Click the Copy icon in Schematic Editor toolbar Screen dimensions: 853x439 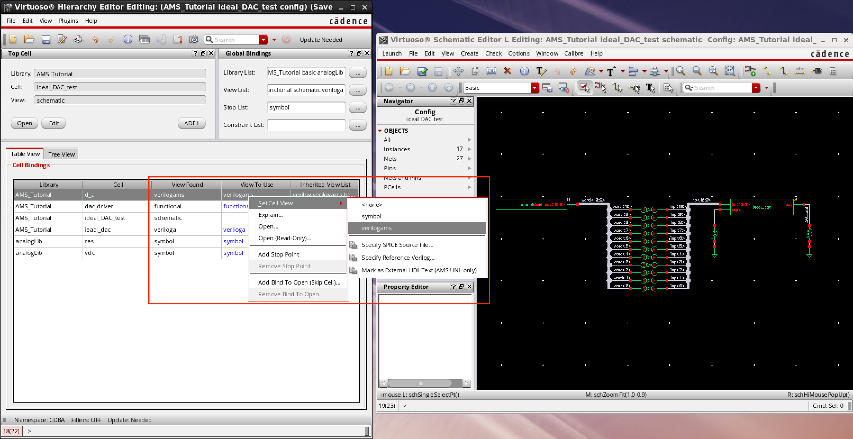tap(475, 71)
